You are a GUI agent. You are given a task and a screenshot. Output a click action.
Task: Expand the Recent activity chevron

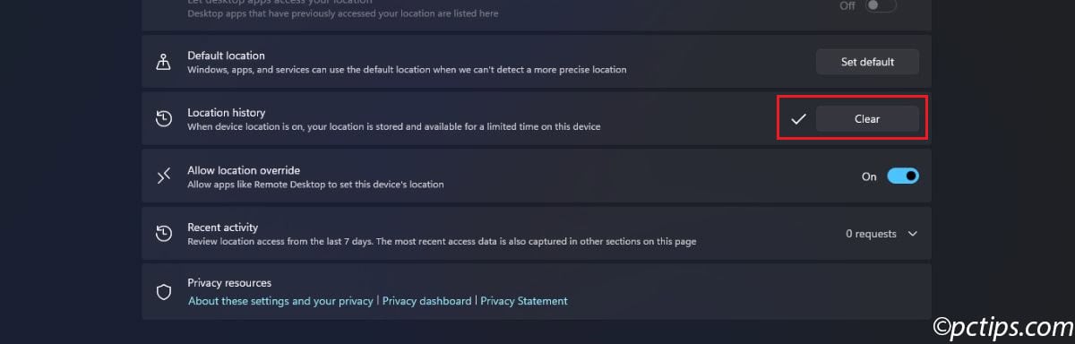click(x=913, y=234)
